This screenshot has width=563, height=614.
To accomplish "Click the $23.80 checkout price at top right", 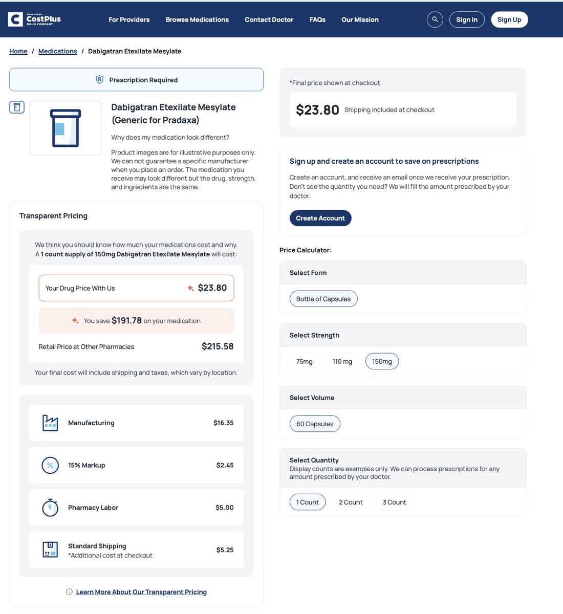I will click(x=317, y=110).
